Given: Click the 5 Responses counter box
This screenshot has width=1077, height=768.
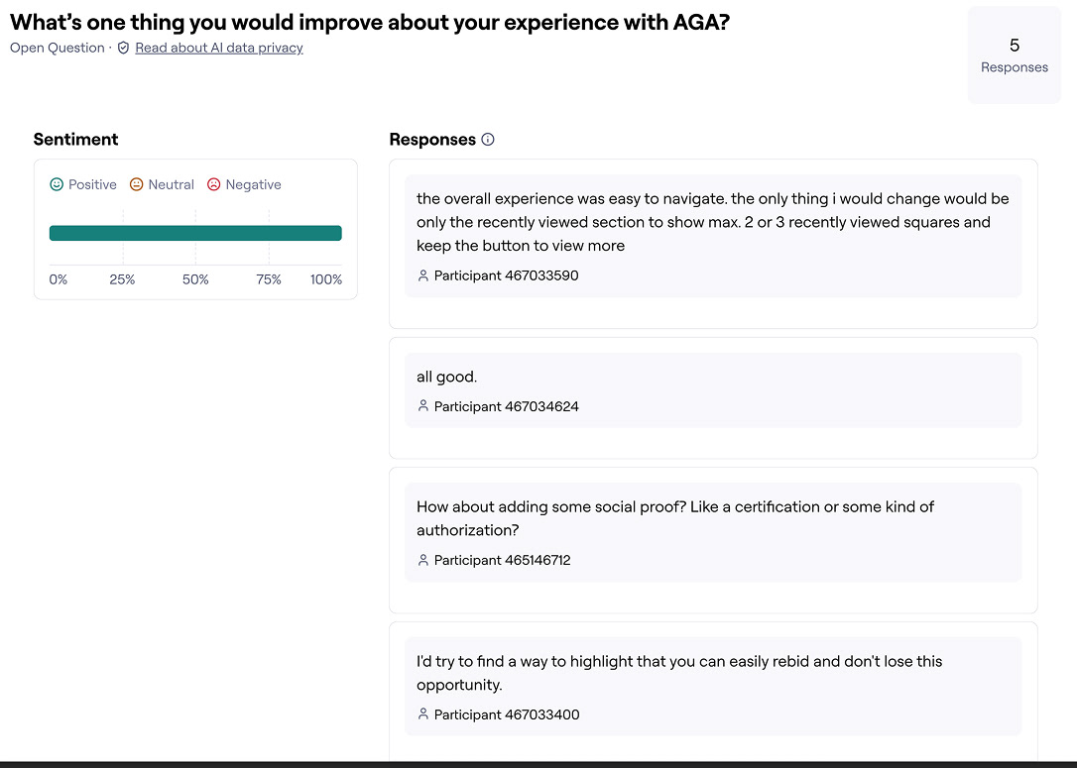Looking at the screenshot, I should point(1014,55).
